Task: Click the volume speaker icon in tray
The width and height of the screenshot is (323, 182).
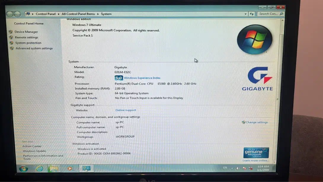Action: 238,168
